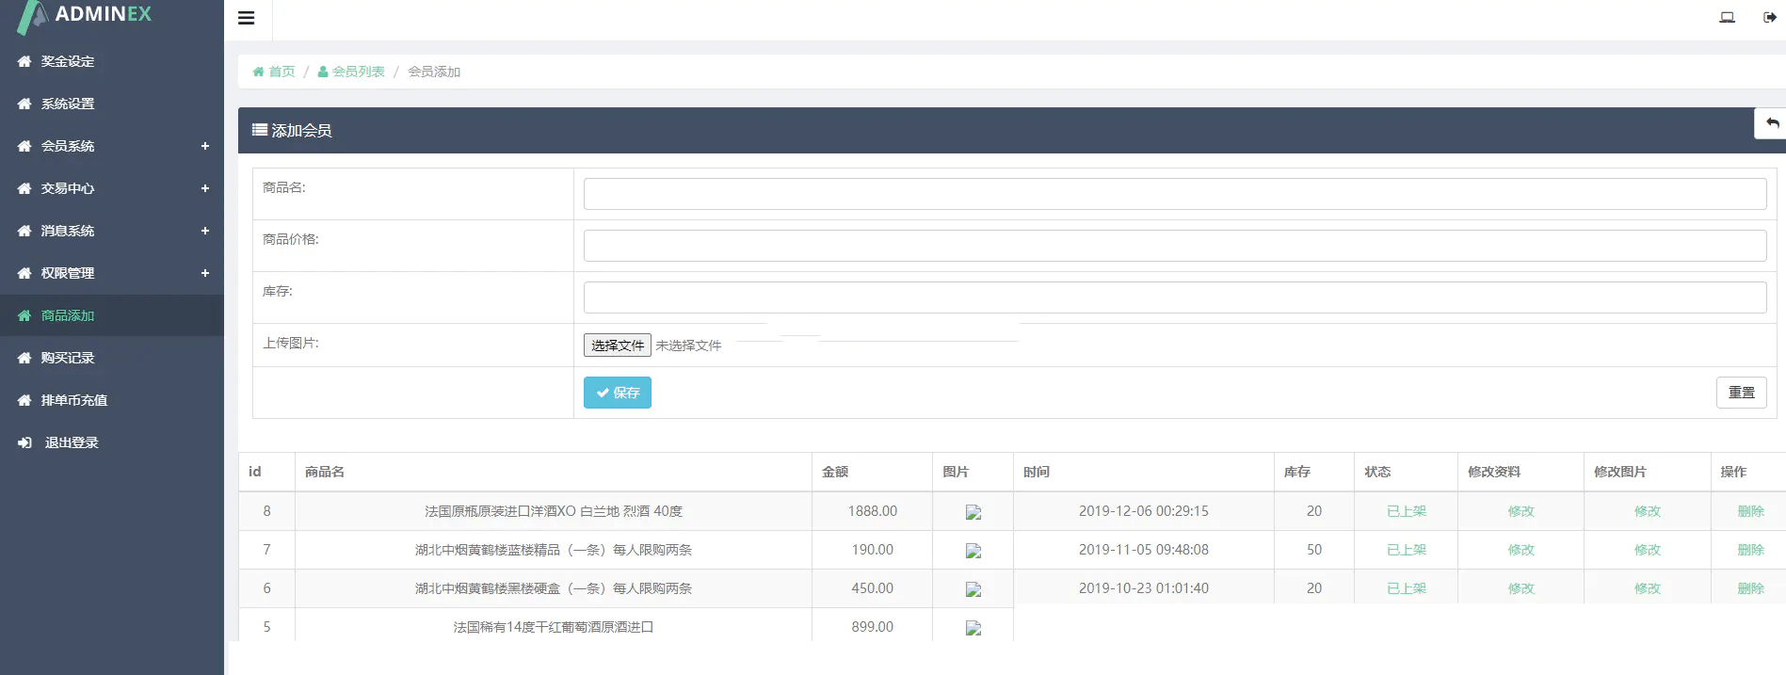1786x675 pixels.
Task: Click the price 190.00 cell
Action: [x=873, y=550]
